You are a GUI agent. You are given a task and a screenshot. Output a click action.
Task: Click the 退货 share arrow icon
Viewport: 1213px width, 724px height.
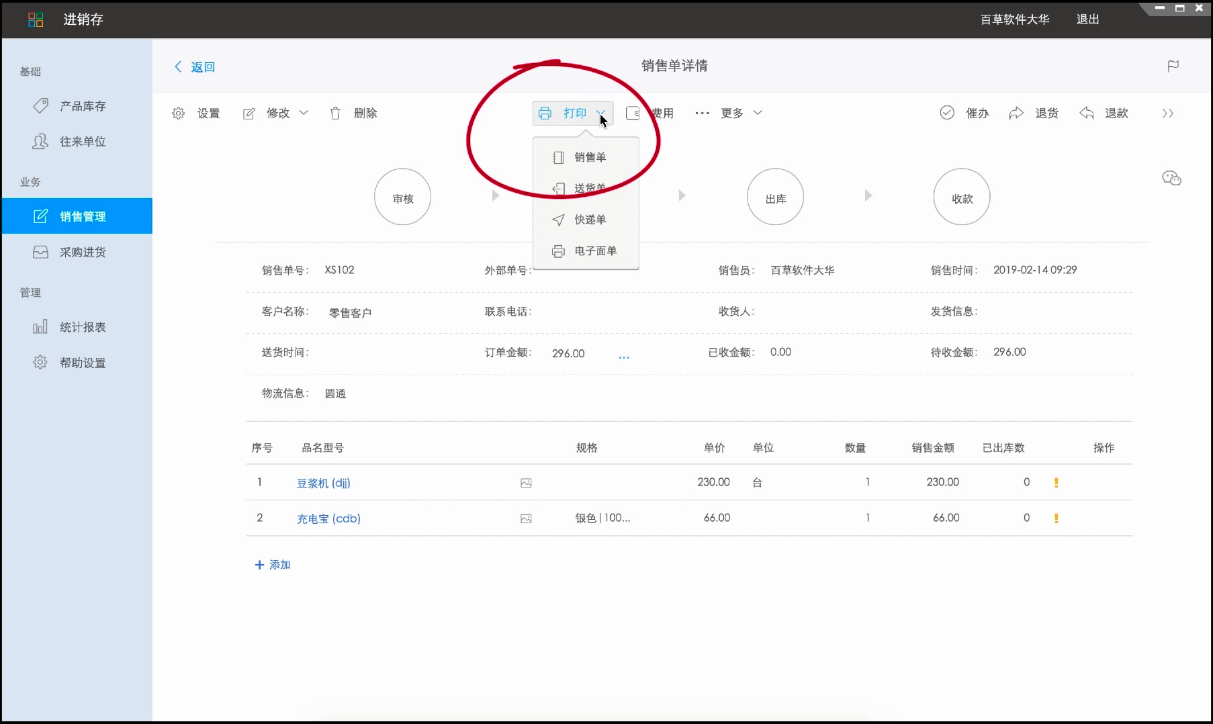click(1016, 113)
